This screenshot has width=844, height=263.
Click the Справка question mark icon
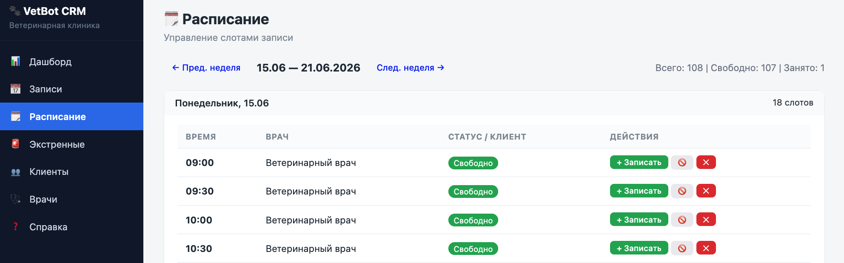point(15,226)
